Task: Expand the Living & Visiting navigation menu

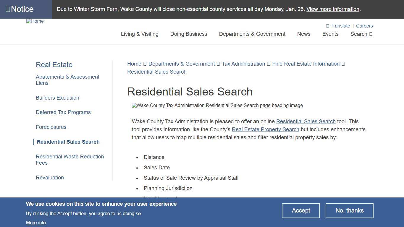Action: point(139,34)
